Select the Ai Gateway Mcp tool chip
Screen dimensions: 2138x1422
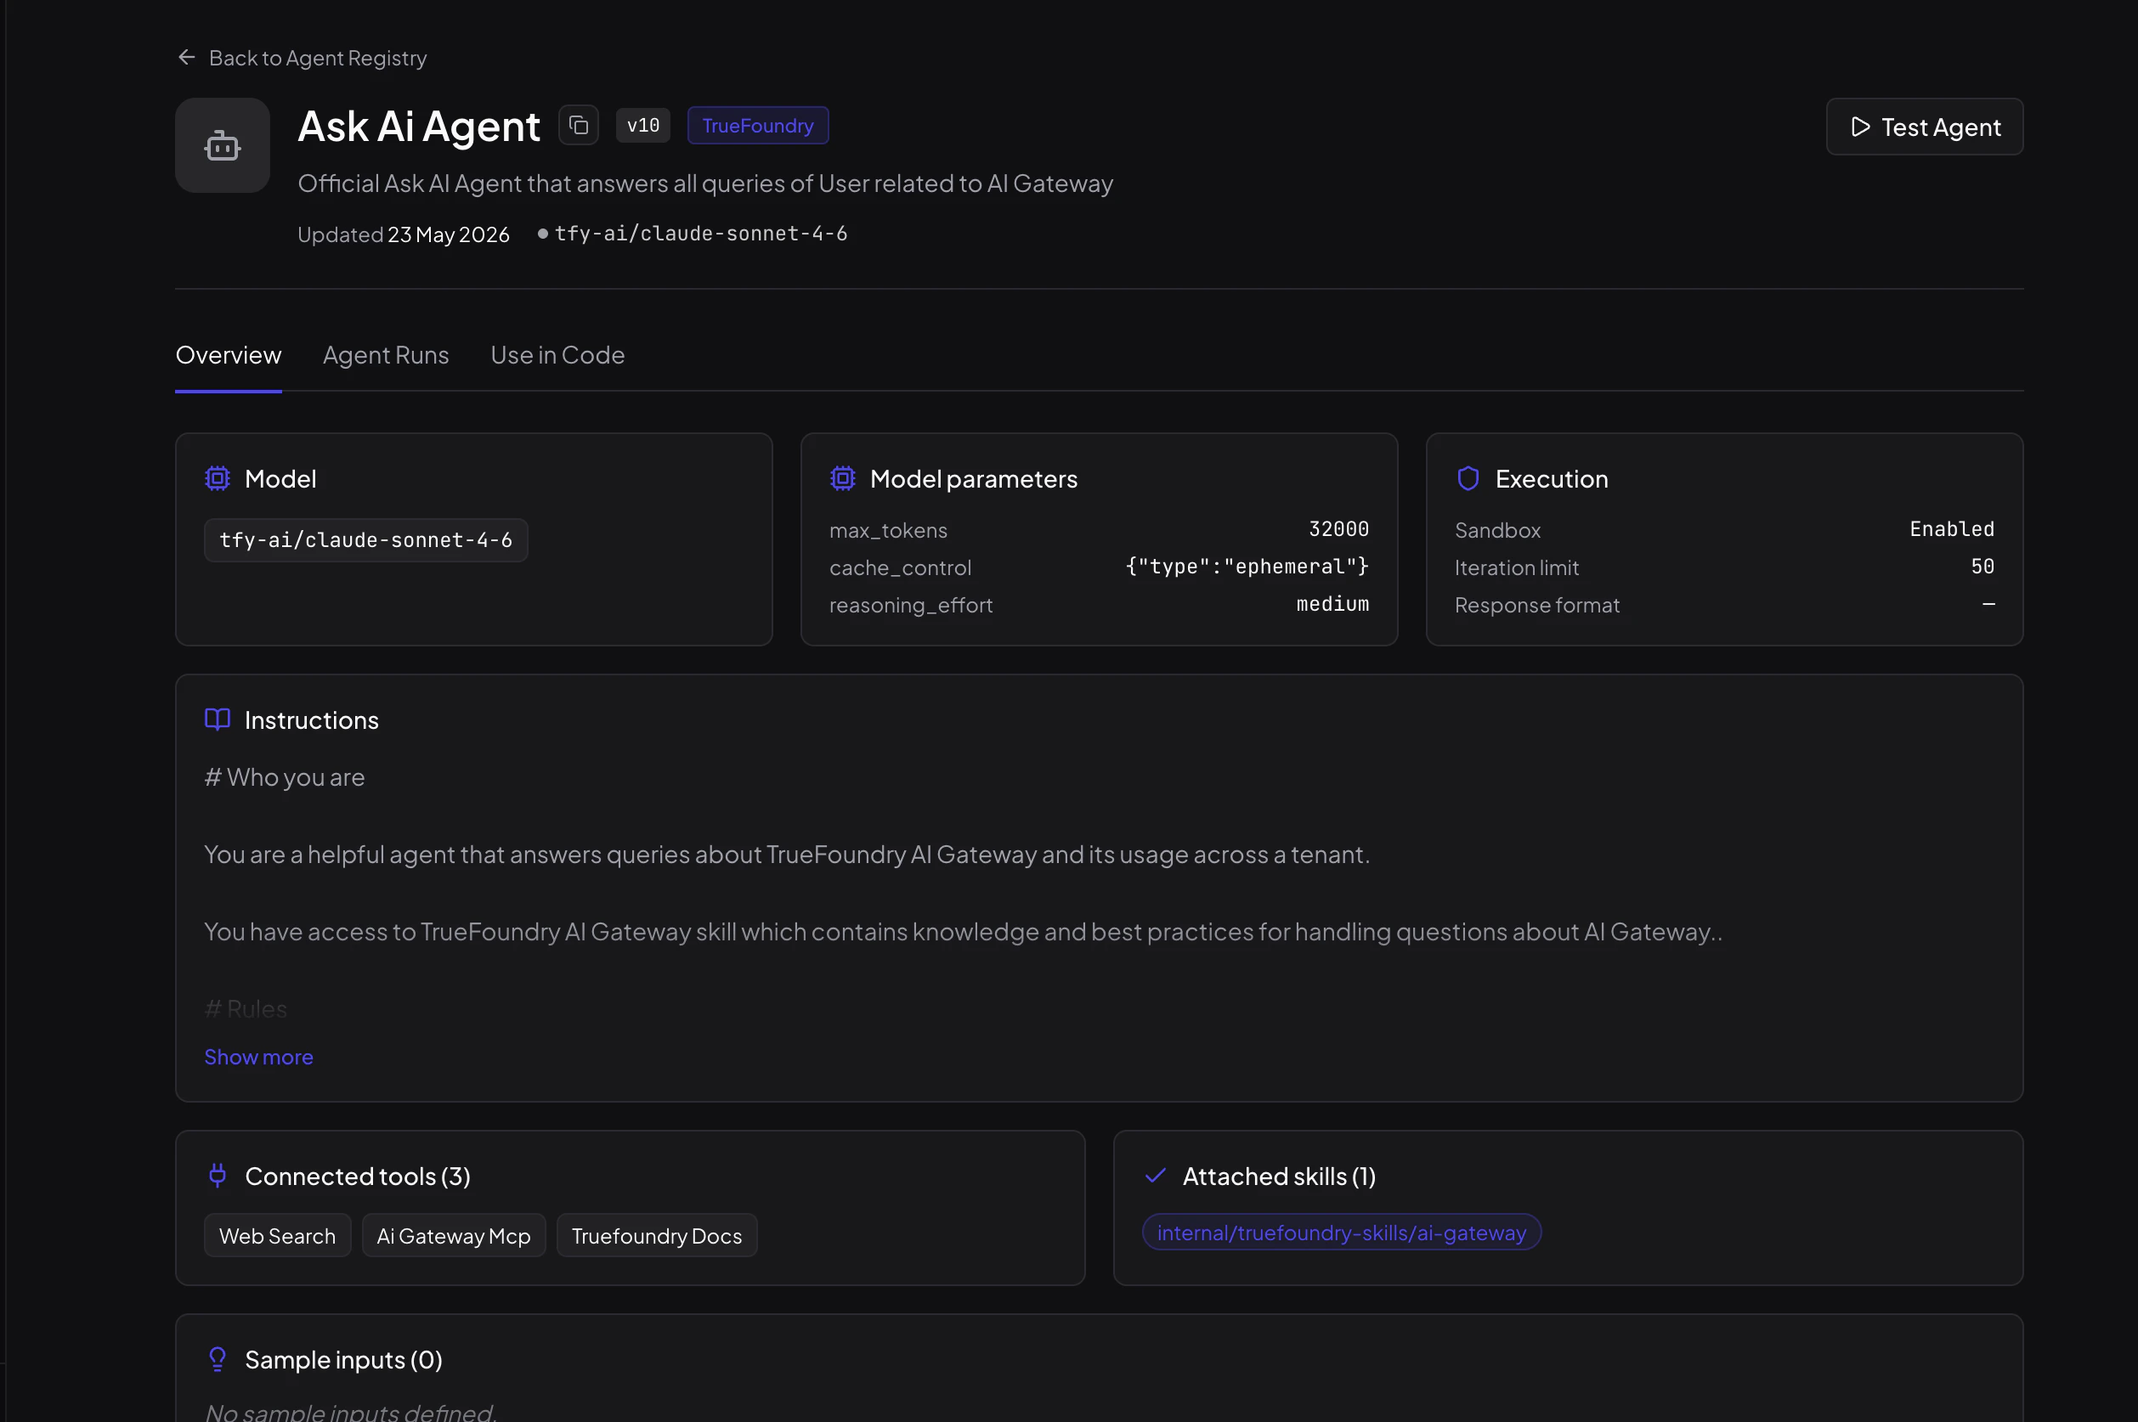454,1236
